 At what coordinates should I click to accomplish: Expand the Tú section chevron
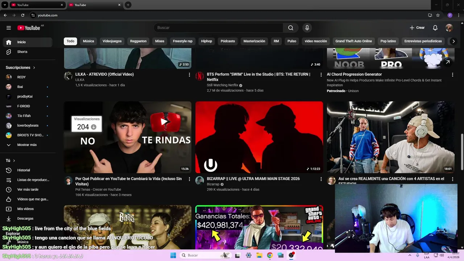14,161
